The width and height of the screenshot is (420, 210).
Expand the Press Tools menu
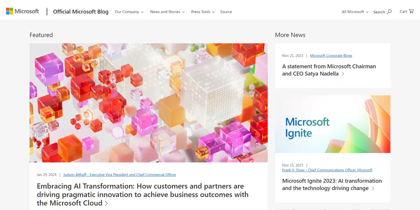pos(203,12)
